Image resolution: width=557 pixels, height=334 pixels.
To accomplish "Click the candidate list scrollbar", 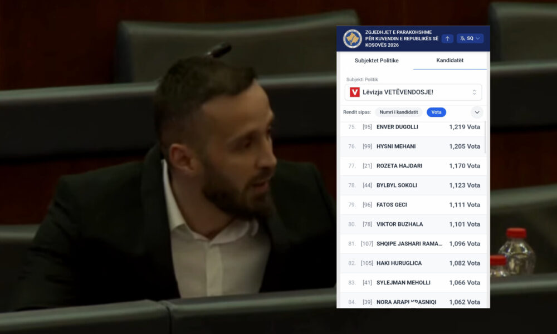I will tap(485, 137).
